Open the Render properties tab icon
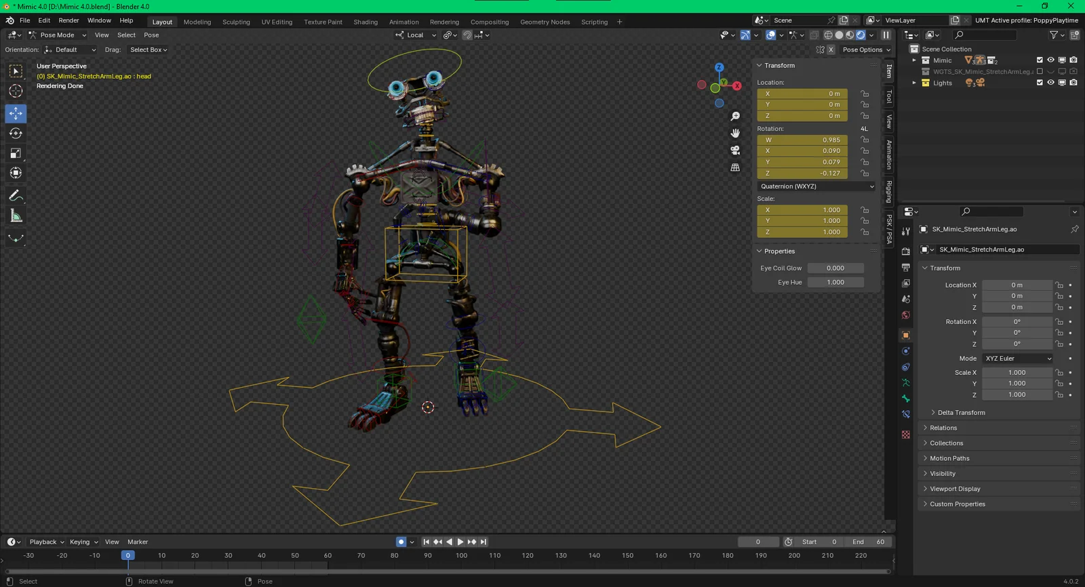Screen dimensions: 1085x587 [906, 251]
